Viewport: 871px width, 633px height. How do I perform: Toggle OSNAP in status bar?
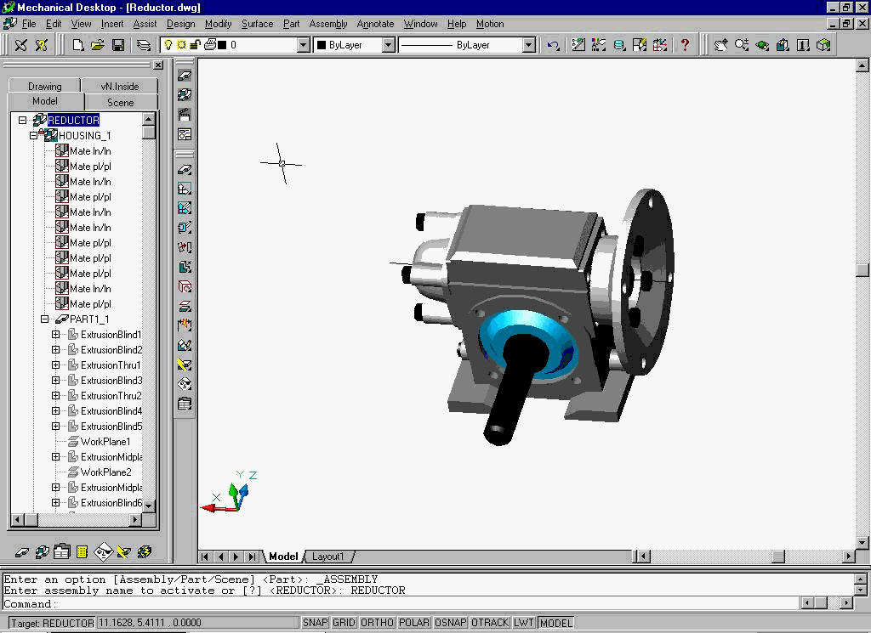pos(450,623)
